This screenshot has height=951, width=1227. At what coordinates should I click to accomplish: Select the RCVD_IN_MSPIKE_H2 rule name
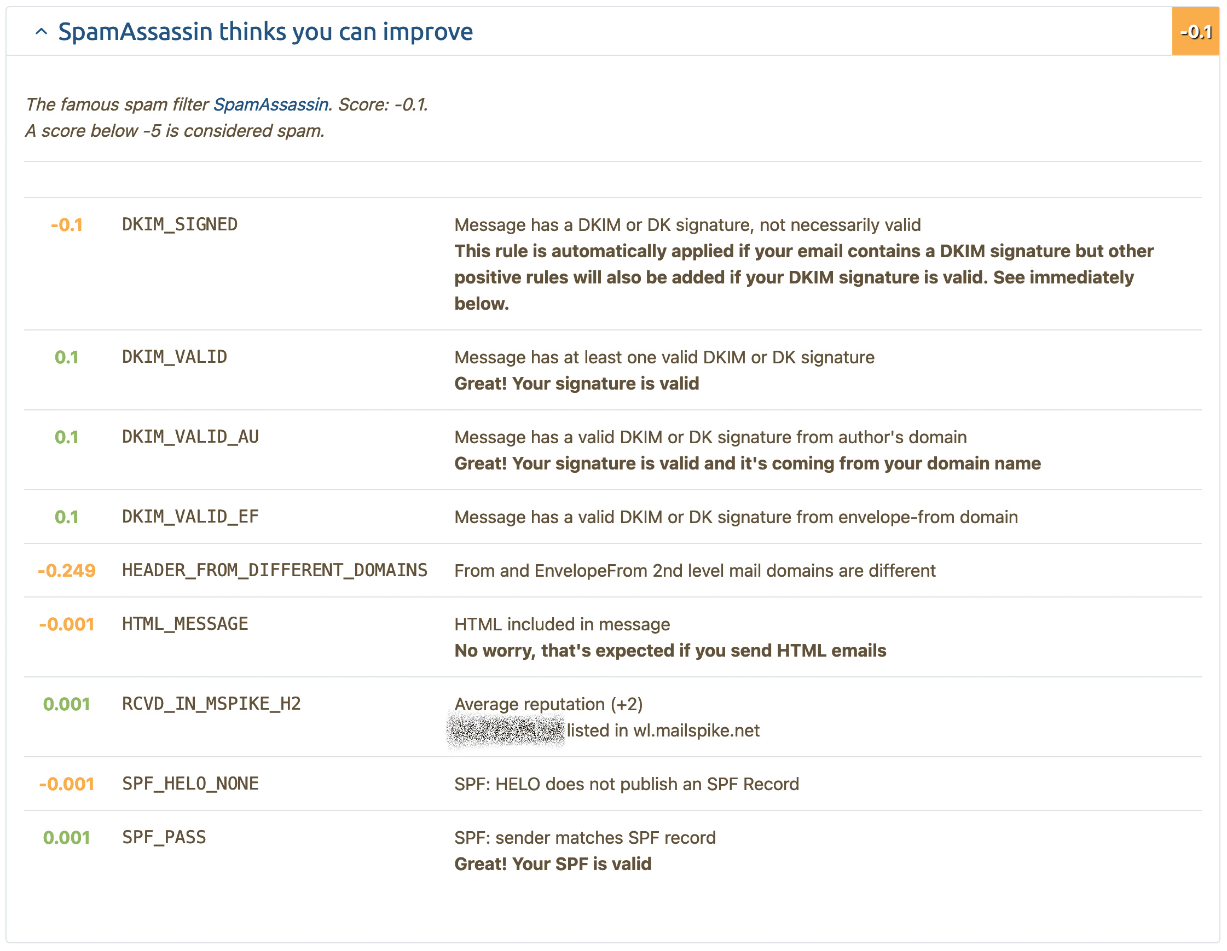pos(211,704)
